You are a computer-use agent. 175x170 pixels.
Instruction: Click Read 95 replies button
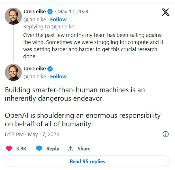click(x=87, y=161)
